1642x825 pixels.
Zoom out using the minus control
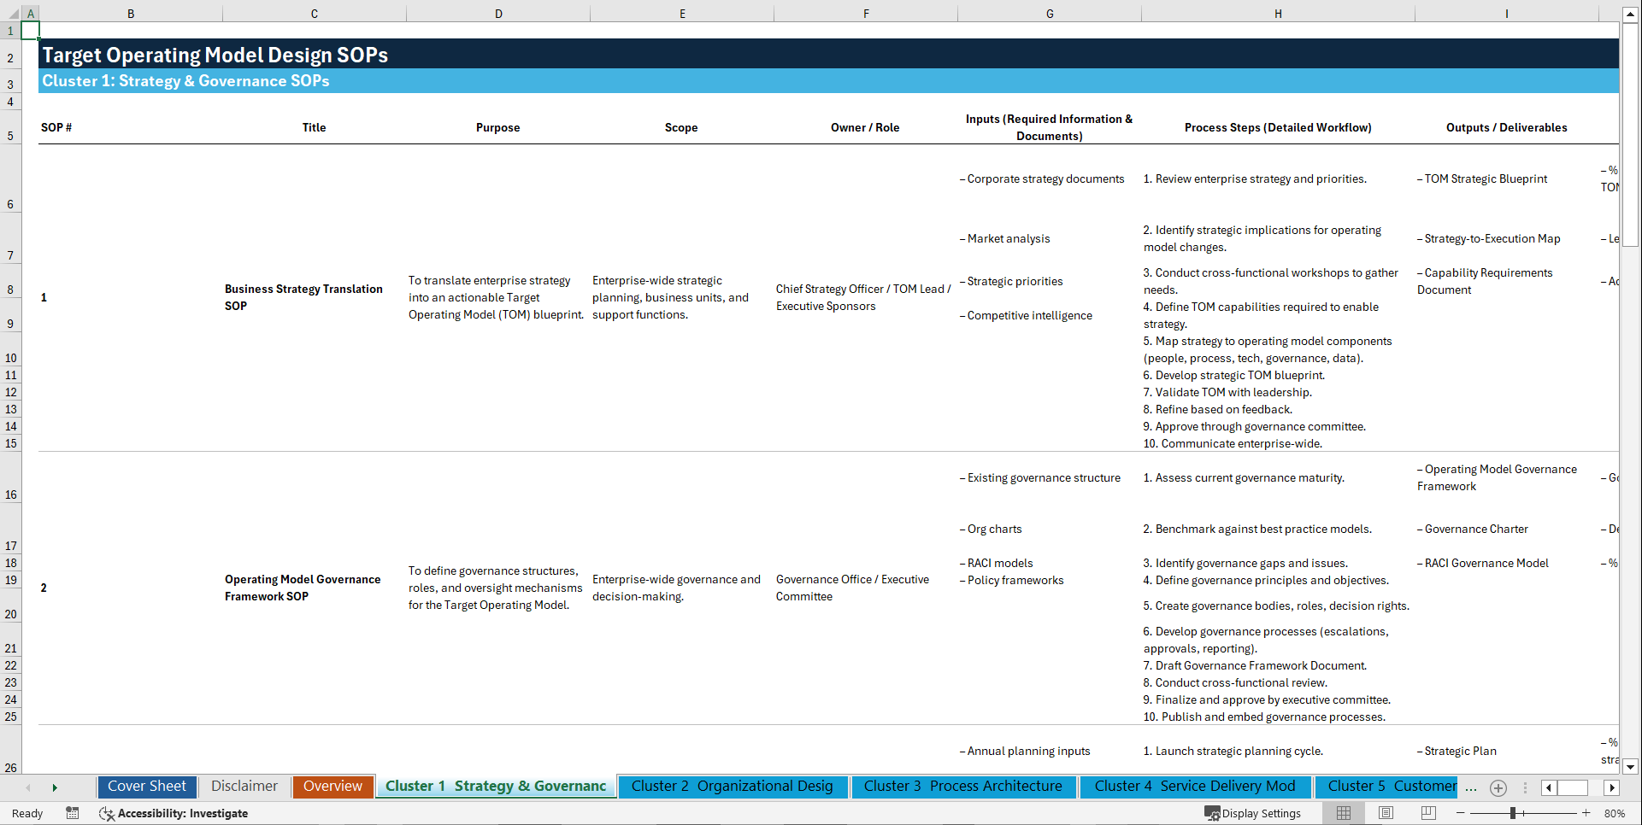pyautogui.click(x=1460, y=813)
